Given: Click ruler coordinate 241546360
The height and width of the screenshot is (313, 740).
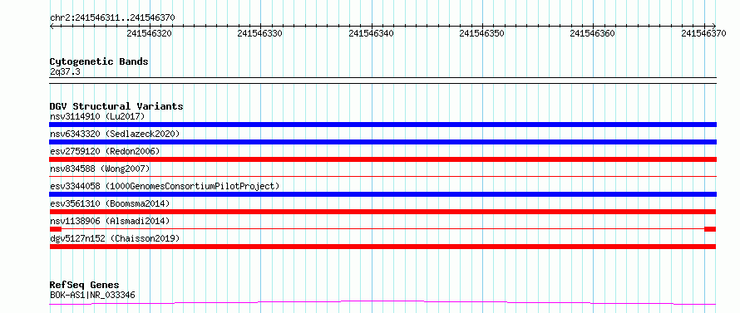Looking at the screenshot, I should point(593,33).
